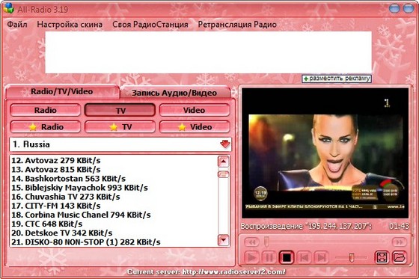Click the разместить рекламу link

click(337, 79)
